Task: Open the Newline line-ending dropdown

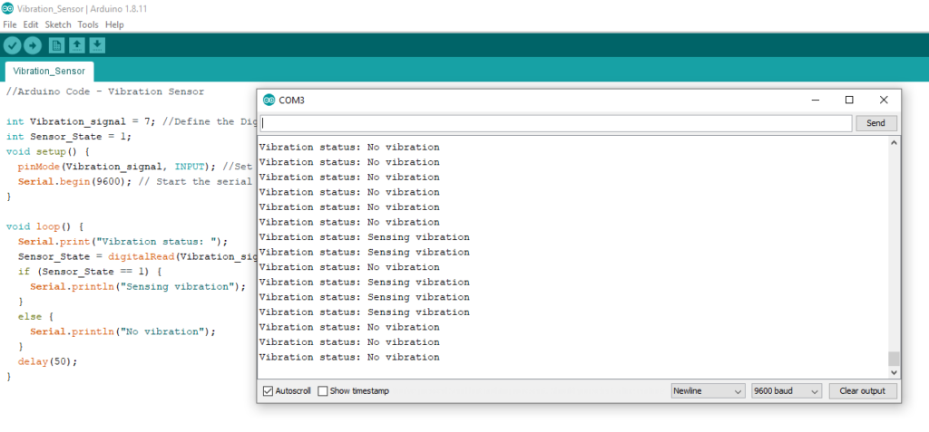Action: point(708,391)
